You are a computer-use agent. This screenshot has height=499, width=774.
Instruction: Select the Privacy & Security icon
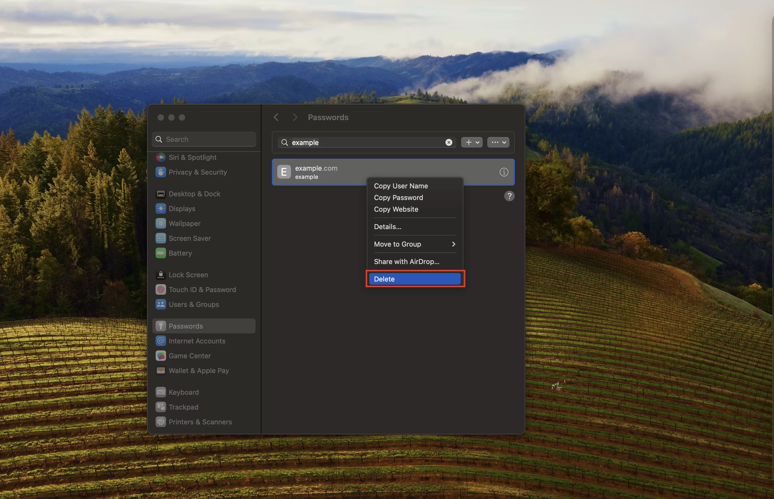click(x=161, y=172)
